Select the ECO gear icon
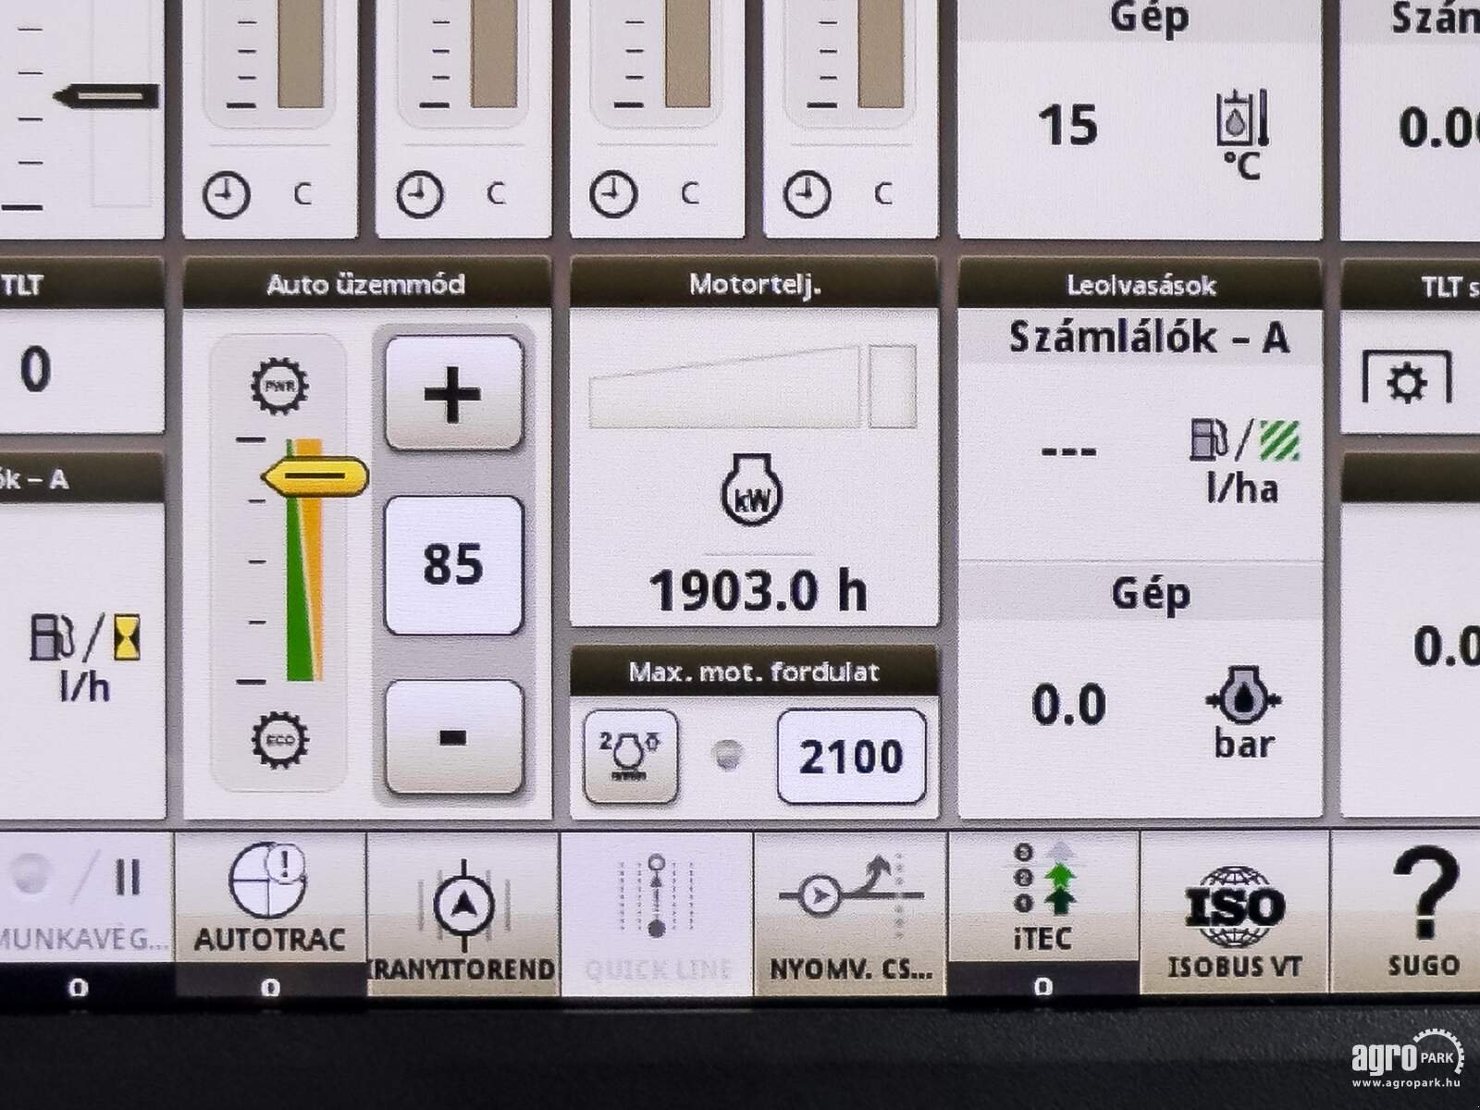 point(279,740)
